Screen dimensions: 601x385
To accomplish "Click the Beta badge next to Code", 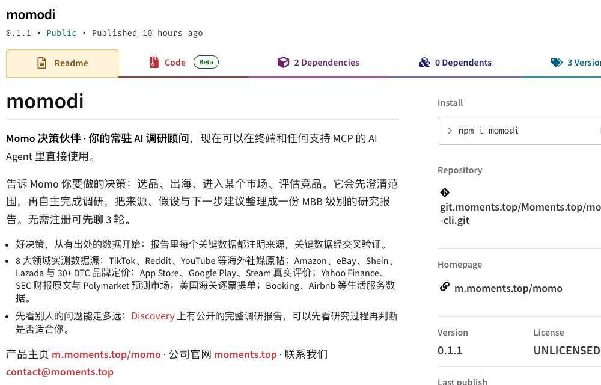I will (x=206, y=62).
